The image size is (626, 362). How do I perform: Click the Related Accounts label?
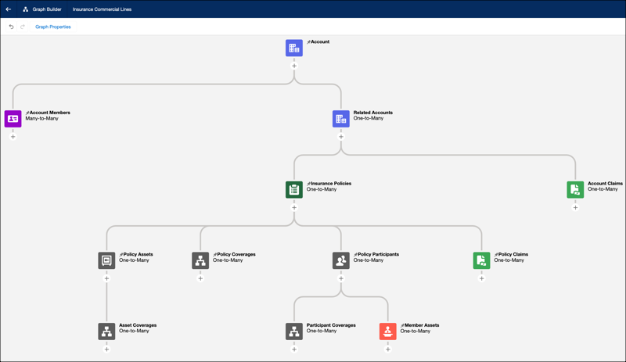[x=373, y=113]
